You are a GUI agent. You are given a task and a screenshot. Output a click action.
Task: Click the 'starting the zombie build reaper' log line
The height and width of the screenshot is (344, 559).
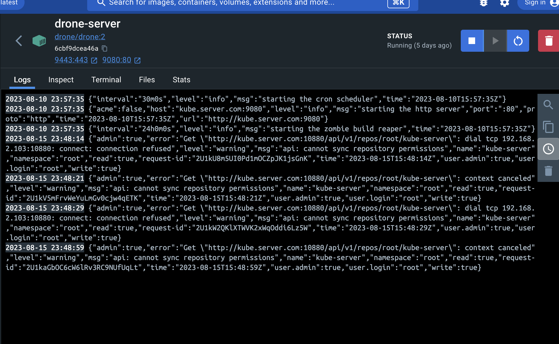coord(270,129)
